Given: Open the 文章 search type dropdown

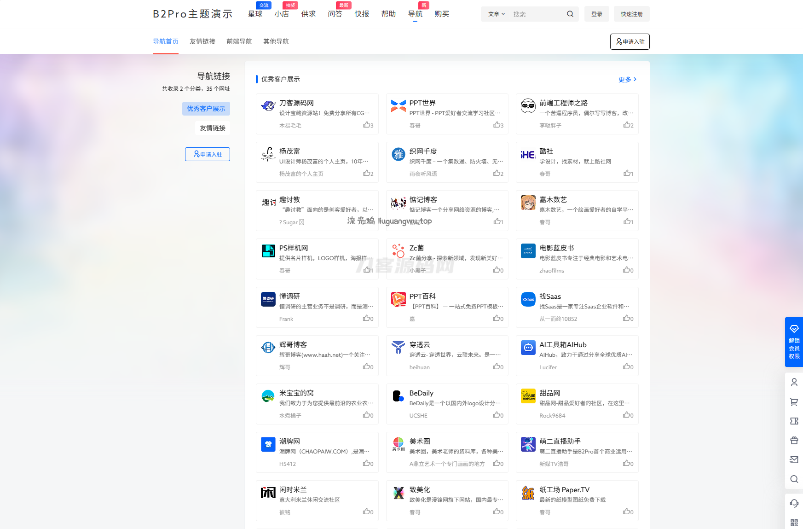Looking at the screenshot, I should pyautogui.click(x=496, y=14).
